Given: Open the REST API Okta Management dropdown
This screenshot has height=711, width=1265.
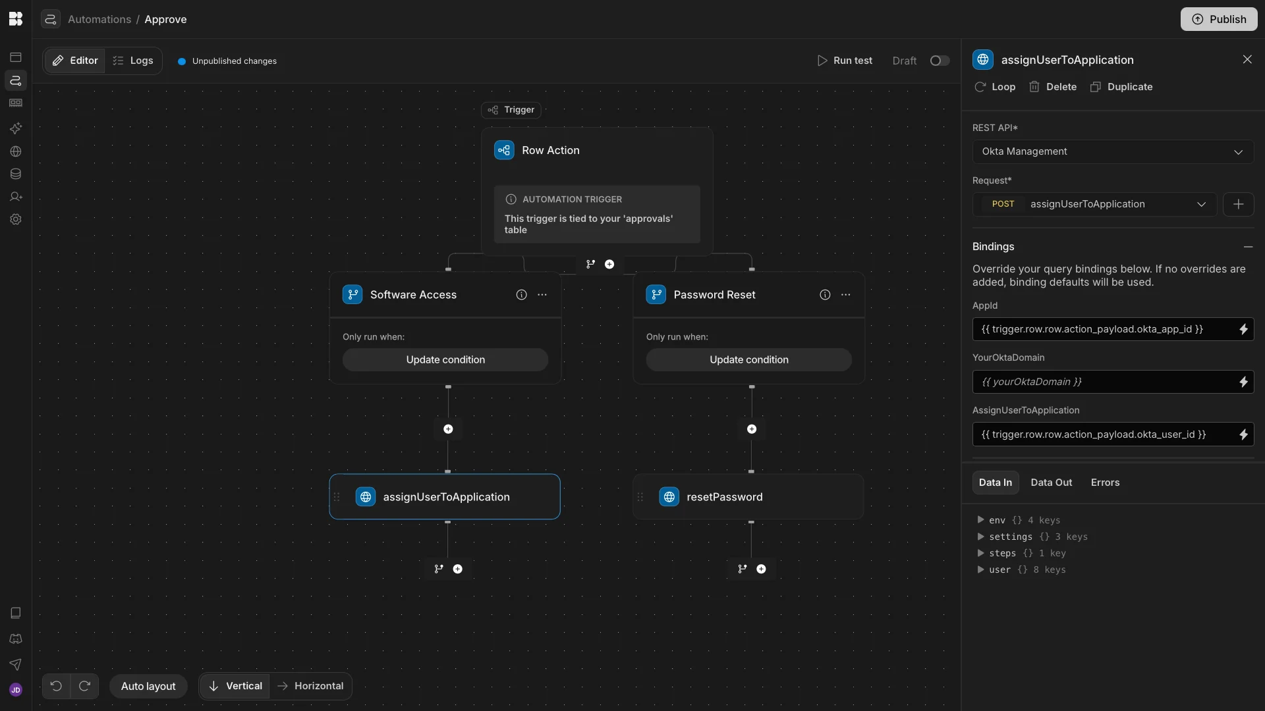Looking at the screenshot, I should pos(1112,151).
